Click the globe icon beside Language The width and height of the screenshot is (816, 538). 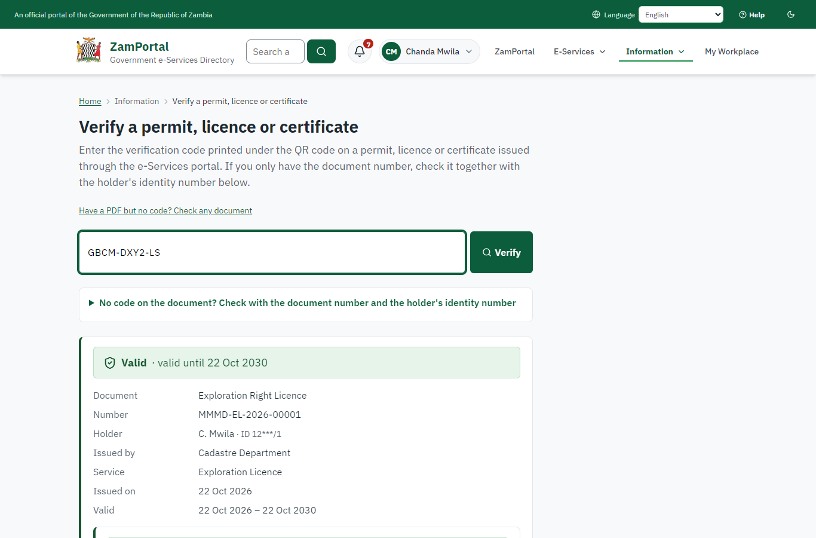pyautogui.click(x=596, y=14)
